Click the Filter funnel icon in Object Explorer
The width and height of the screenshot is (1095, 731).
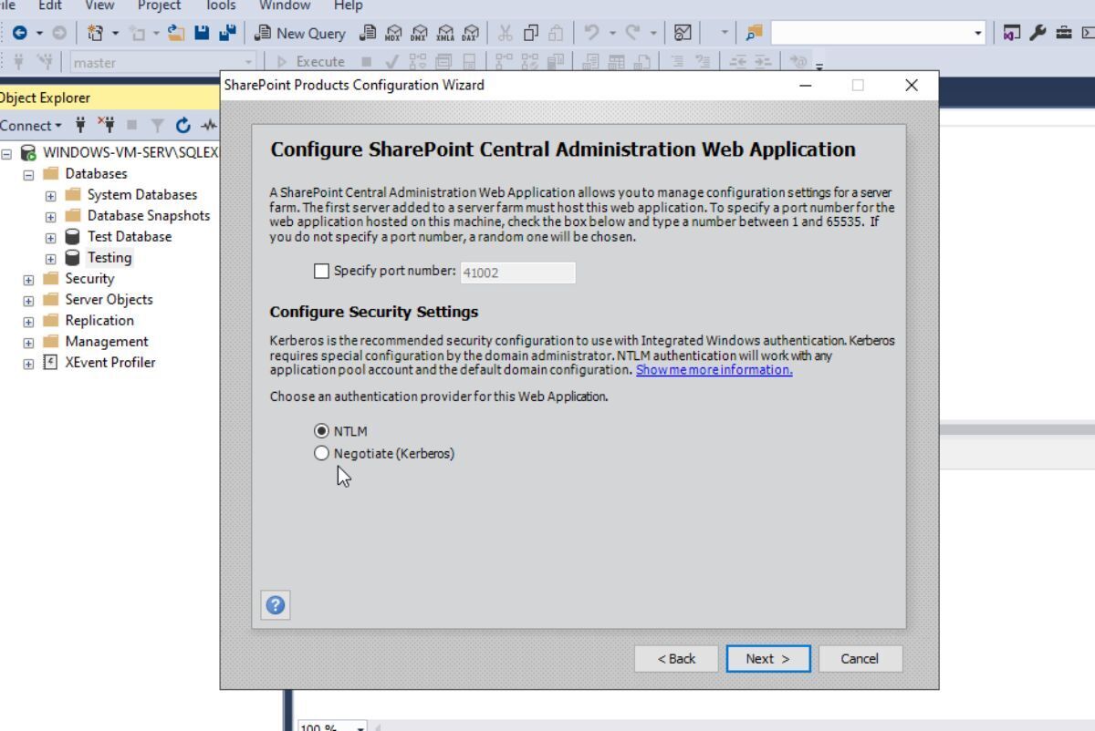tap(157, 125)
